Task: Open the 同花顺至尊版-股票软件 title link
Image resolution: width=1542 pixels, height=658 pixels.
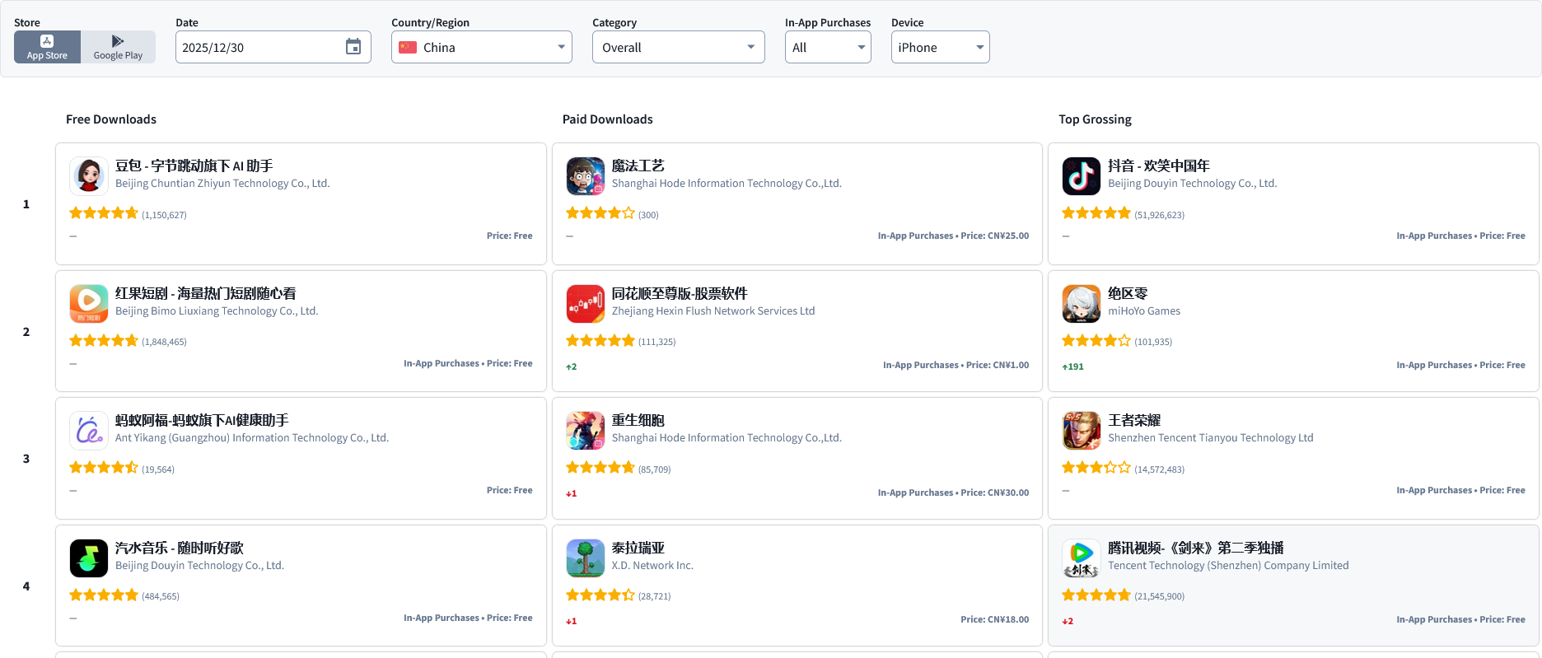Action: 680,294
